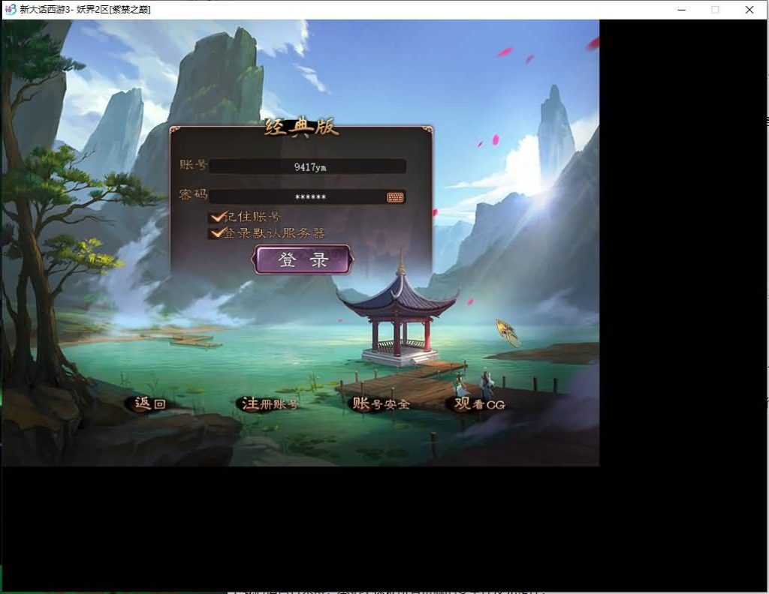Image resolution: width=769 pixels, height=594 pixels.
Task: Click the game icon in title bar
Action: click(x=11, y=10)
